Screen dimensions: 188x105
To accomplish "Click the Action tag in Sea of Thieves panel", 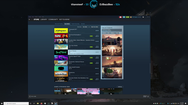I will pos(108,33).
